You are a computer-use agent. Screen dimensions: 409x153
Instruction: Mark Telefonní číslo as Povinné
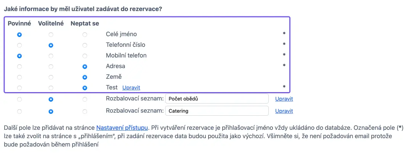tap(19, 45)
